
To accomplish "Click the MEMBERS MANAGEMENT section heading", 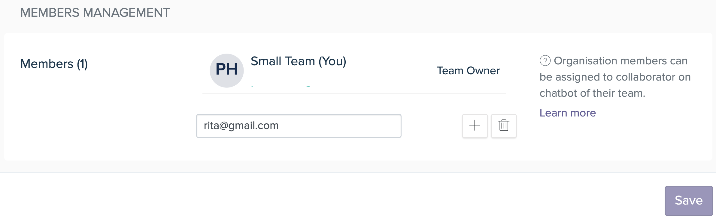I will coord(95,13).
